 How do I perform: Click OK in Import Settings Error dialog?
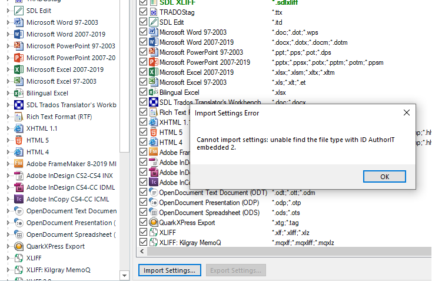(384, 177)
